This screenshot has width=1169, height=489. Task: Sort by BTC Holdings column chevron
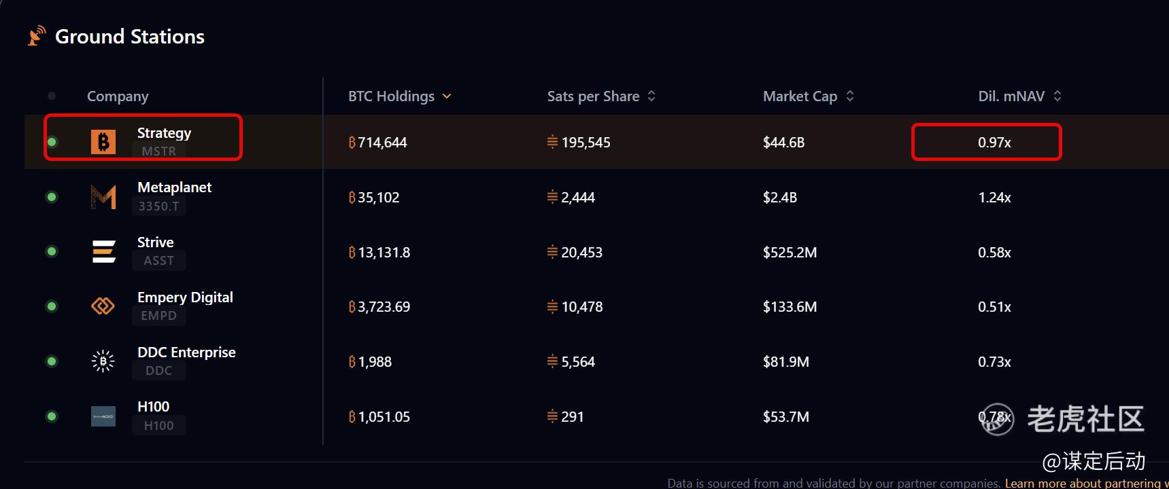[x=447, y=96]
